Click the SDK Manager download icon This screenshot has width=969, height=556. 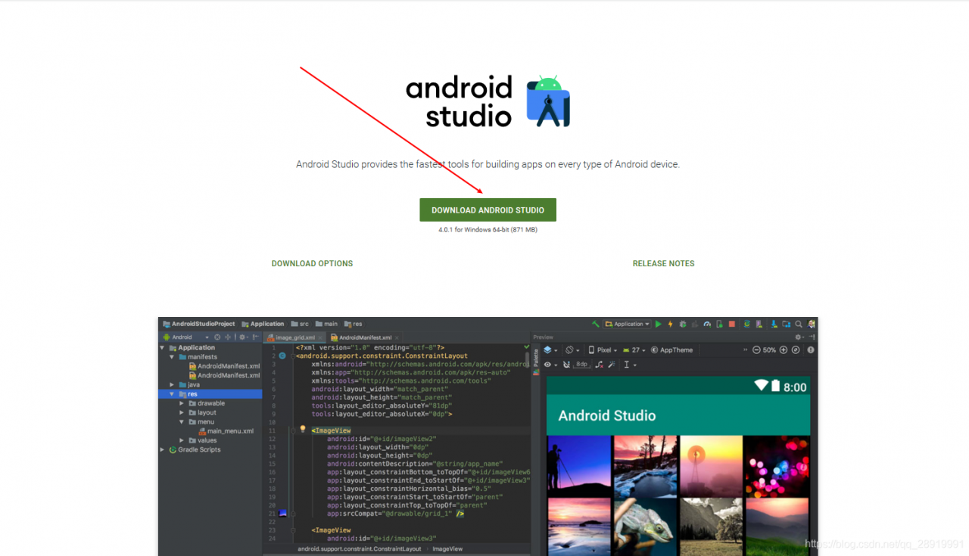pyautogui.click(x=774, y=324)
